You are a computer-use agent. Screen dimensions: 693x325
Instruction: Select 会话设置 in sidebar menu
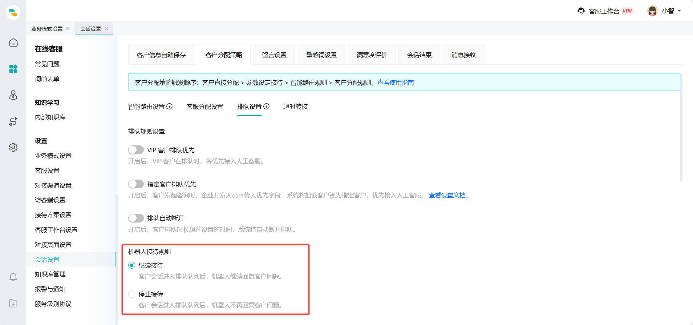(x=71, y=259)
